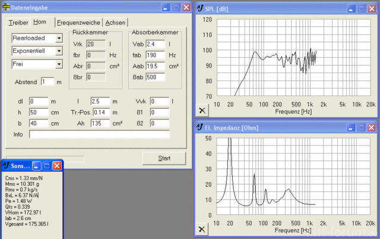Close the Sons... parameter window
Screen dimensions: 380x239
[x=56, y=166]
